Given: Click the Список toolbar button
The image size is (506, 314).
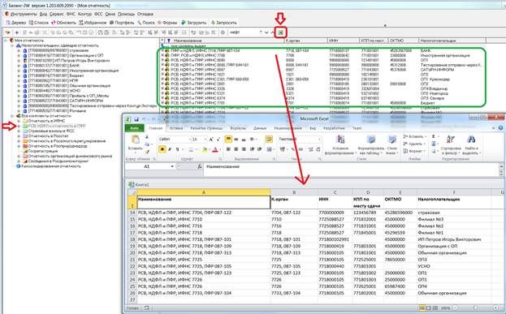Looking at the screenshot, I should pos(38,23).
